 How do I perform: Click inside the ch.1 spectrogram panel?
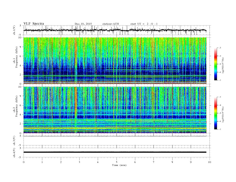[x=115, y=61]
